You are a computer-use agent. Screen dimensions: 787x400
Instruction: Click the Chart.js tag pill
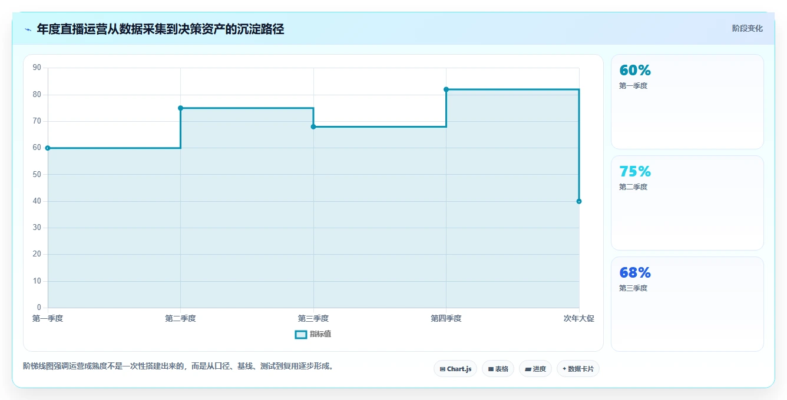tap(455, 369)
